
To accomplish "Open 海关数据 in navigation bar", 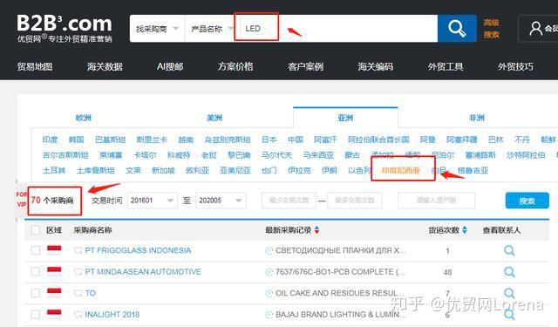I will click(x=105, y=66).
